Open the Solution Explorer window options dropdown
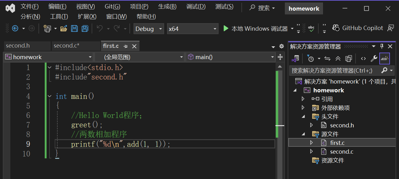The height and width of the screenshot is (179, 399). coord(373,46)
